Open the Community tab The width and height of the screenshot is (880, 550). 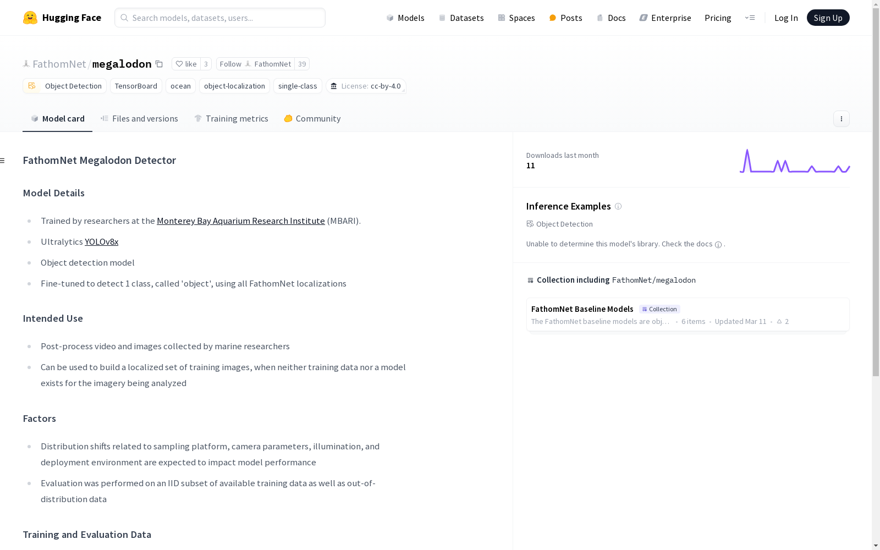312,119
